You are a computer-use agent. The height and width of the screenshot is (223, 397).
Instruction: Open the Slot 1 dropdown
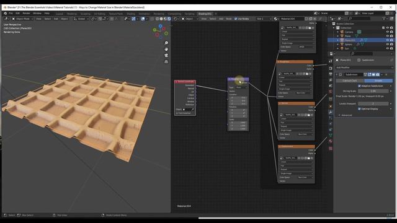click(264, 19)
